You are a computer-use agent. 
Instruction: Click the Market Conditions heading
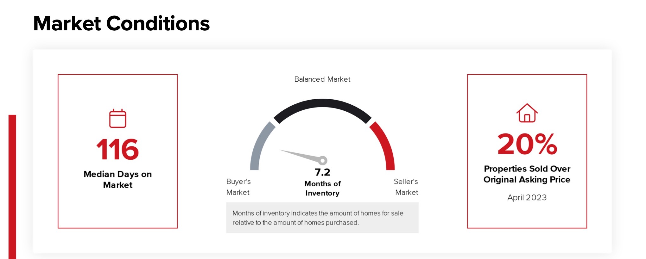(122, 23)
